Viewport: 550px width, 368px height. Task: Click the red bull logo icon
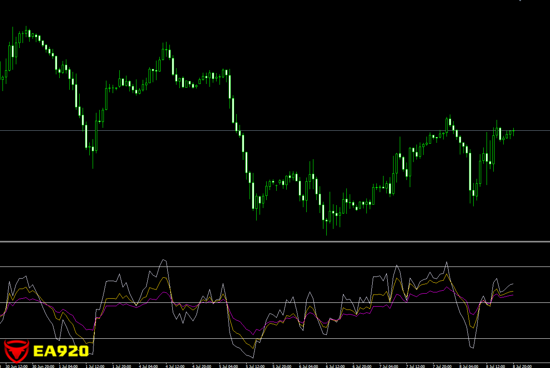[x=16, y=350]
